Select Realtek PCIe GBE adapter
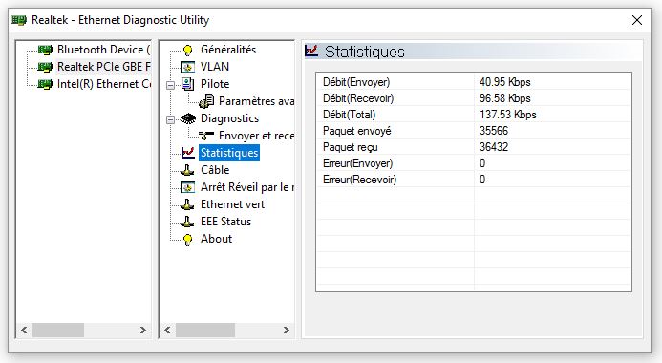 click(x=103, y=67)
